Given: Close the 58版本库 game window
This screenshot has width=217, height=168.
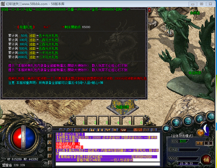Looking at the screenshot, I should click(x=210, y=4).
